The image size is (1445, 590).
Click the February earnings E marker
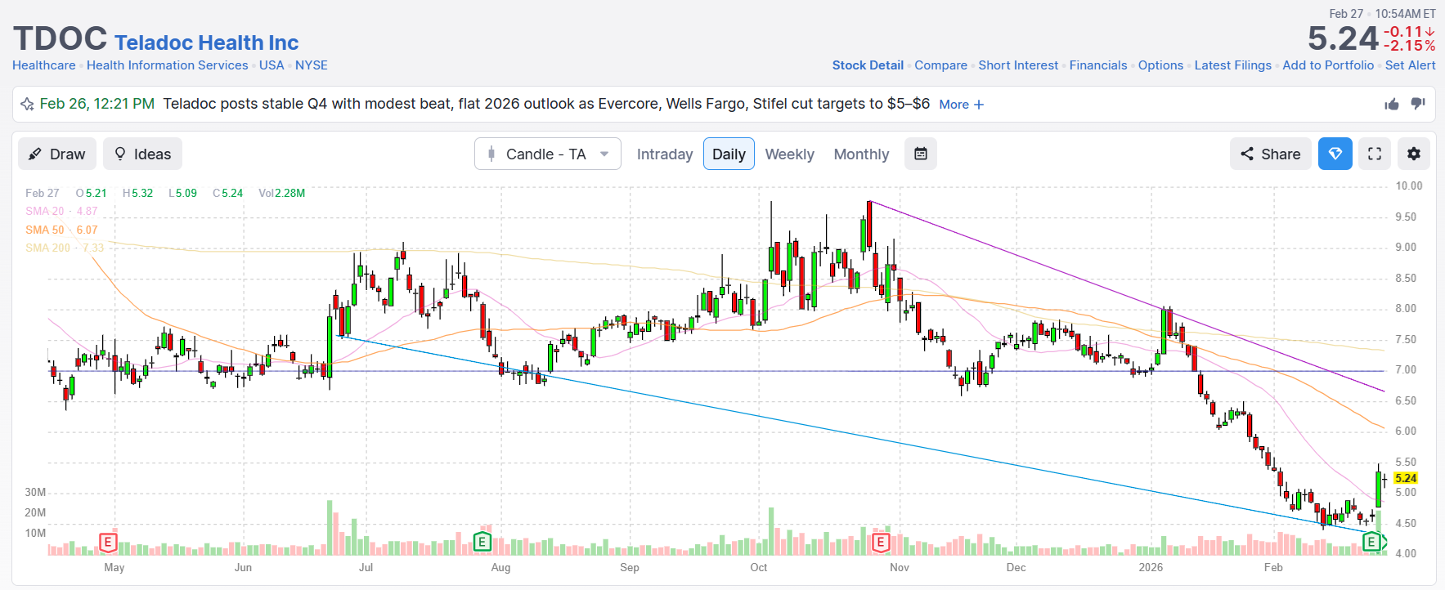click(x=1371, y=542)
